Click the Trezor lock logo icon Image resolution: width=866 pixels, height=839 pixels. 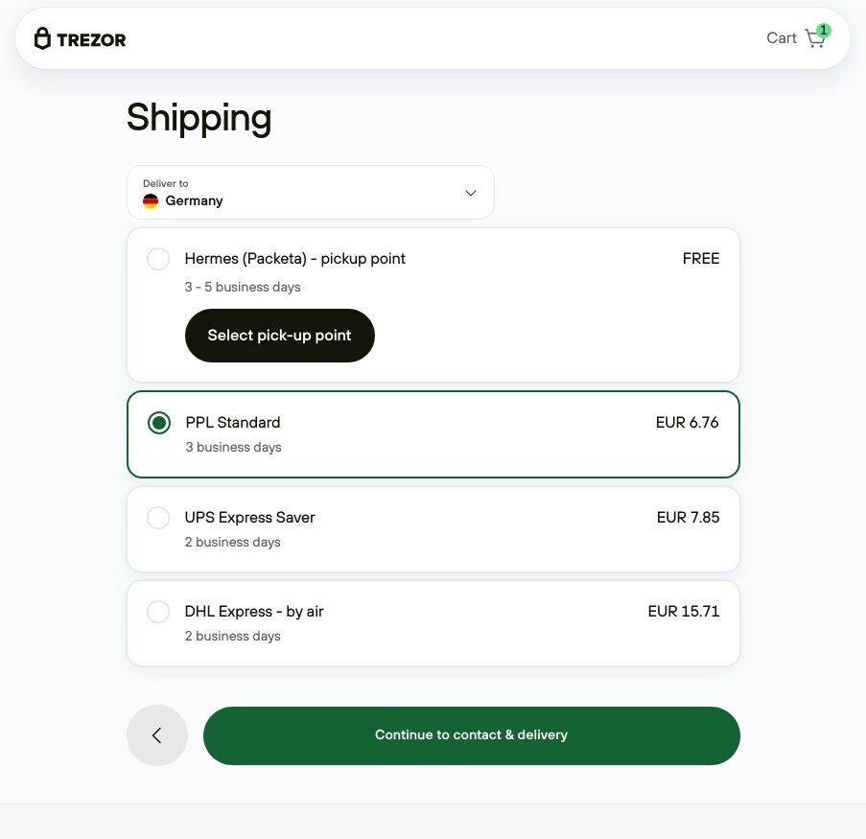(42, 38)
